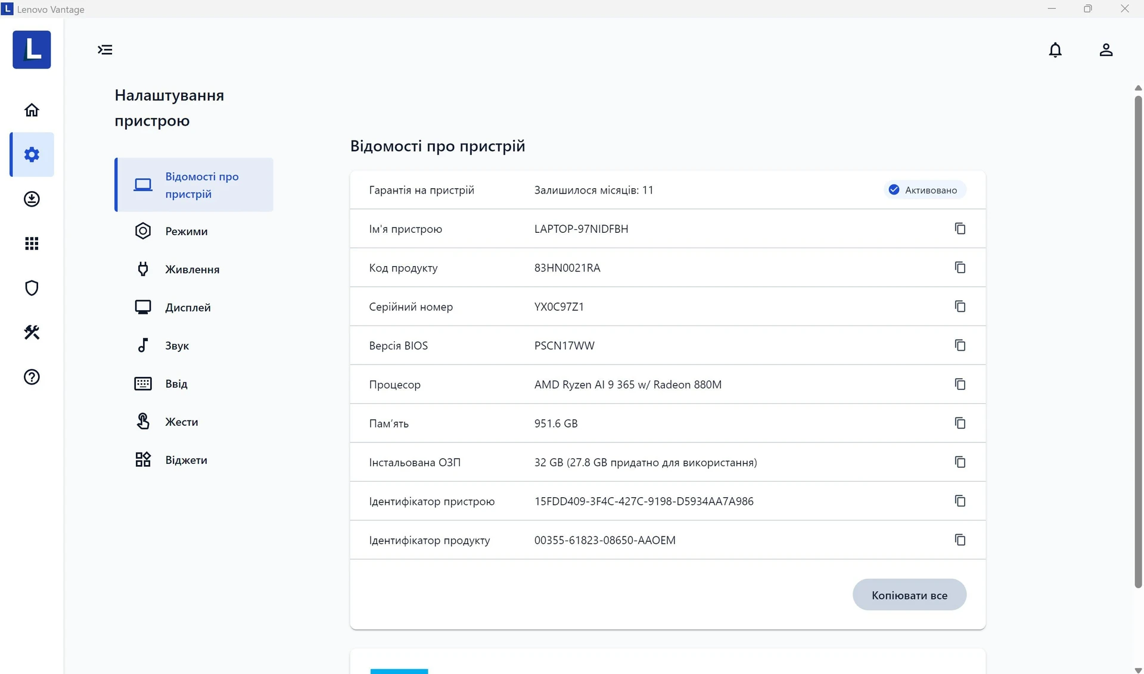Screen dimensions: 1144x674
Task: Select the text Залишилося місяців: 11
Action: (593, 190)
